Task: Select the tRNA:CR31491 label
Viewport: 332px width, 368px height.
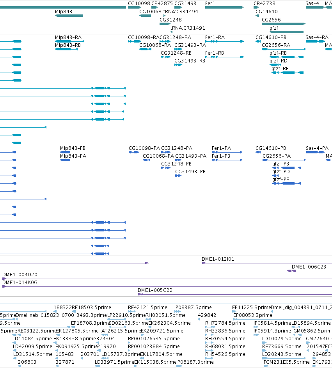Action: (x=188, y=28)
